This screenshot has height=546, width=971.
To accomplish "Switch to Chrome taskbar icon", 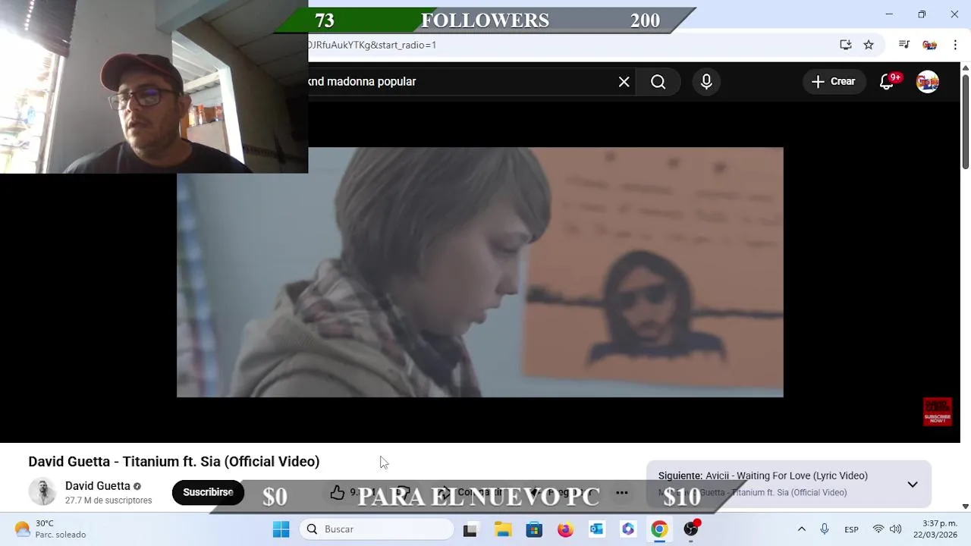I will (658, 529).
